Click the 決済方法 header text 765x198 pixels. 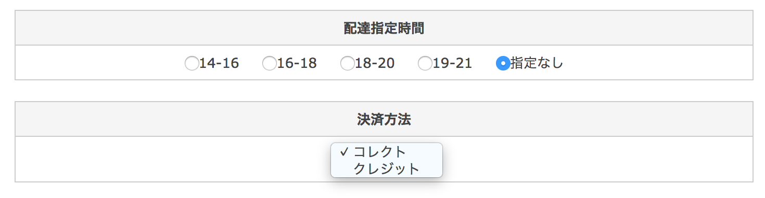pos(384,120)
